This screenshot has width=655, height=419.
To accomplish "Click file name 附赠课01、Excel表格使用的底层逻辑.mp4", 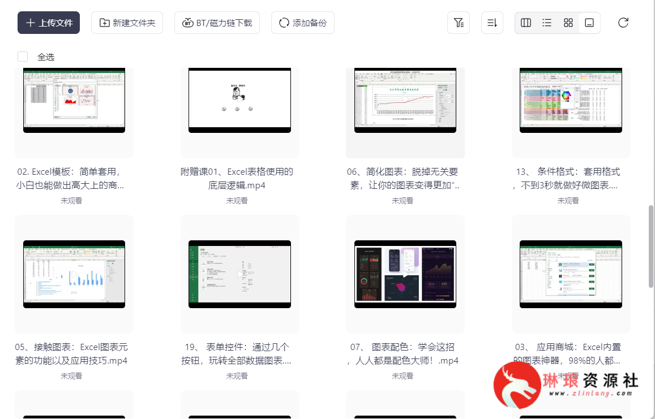I will click(237, 178).
